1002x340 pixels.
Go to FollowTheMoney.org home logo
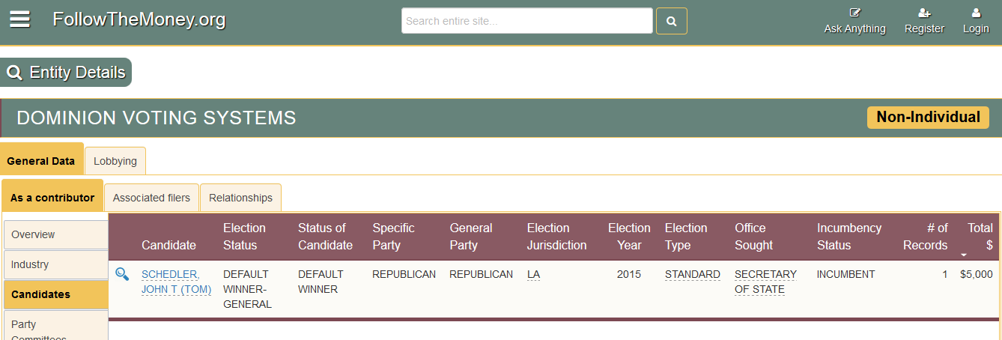tap(139, 19)
